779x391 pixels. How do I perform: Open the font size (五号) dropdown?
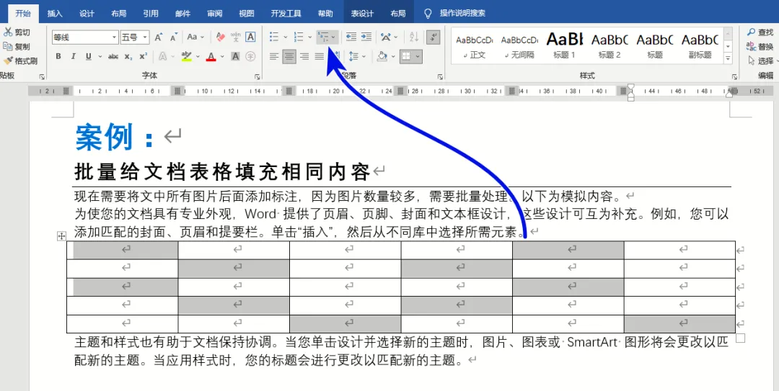pos(145,37)
